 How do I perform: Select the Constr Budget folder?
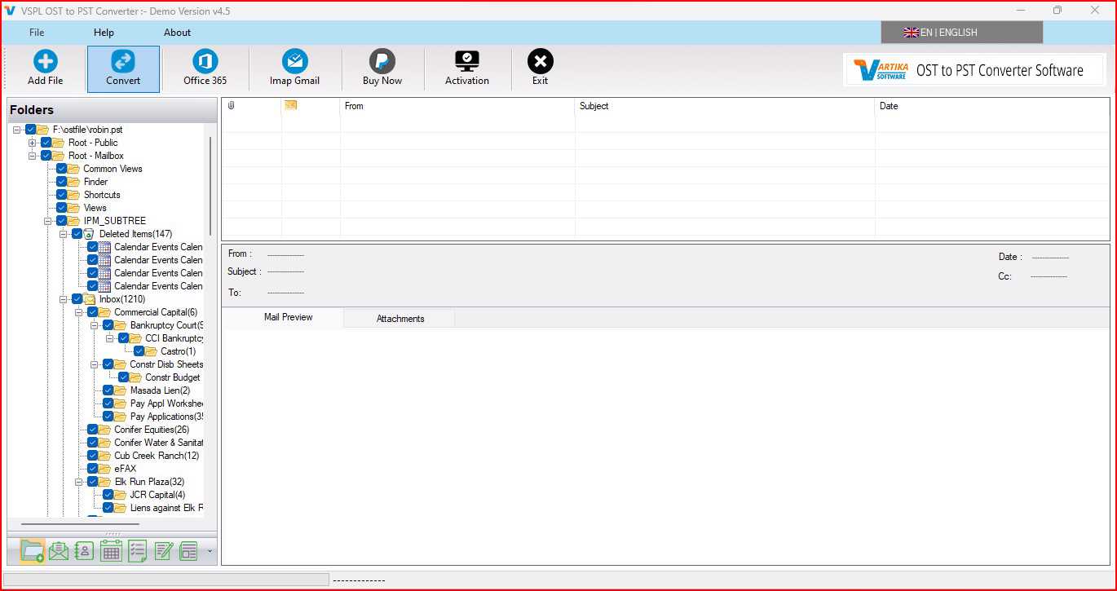pos(172,377)
